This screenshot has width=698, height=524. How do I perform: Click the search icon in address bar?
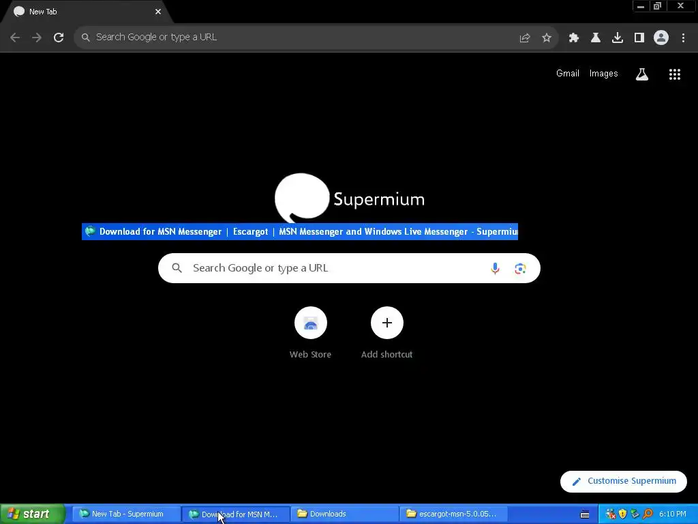pyautogui.click(x=86, y=38)
